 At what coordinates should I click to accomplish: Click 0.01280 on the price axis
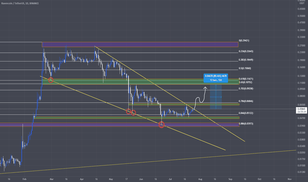[x=301, y=172]
